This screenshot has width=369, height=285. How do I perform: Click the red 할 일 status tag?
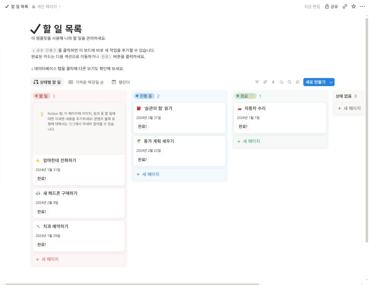pyautogui.click(x=42, y=96)
